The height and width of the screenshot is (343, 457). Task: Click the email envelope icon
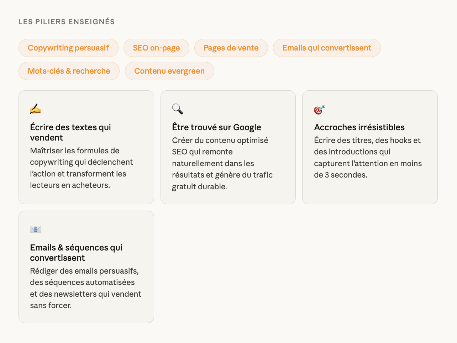pos(36,229)
